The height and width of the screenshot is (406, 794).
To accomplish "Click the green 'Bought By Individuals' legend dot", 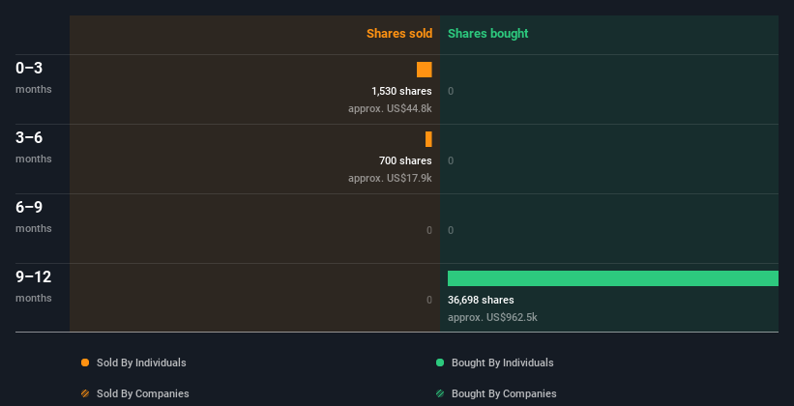I will click(440, 362).
